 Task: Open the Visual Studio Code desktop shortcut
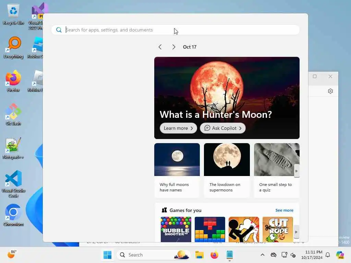[x=13, y=184]
